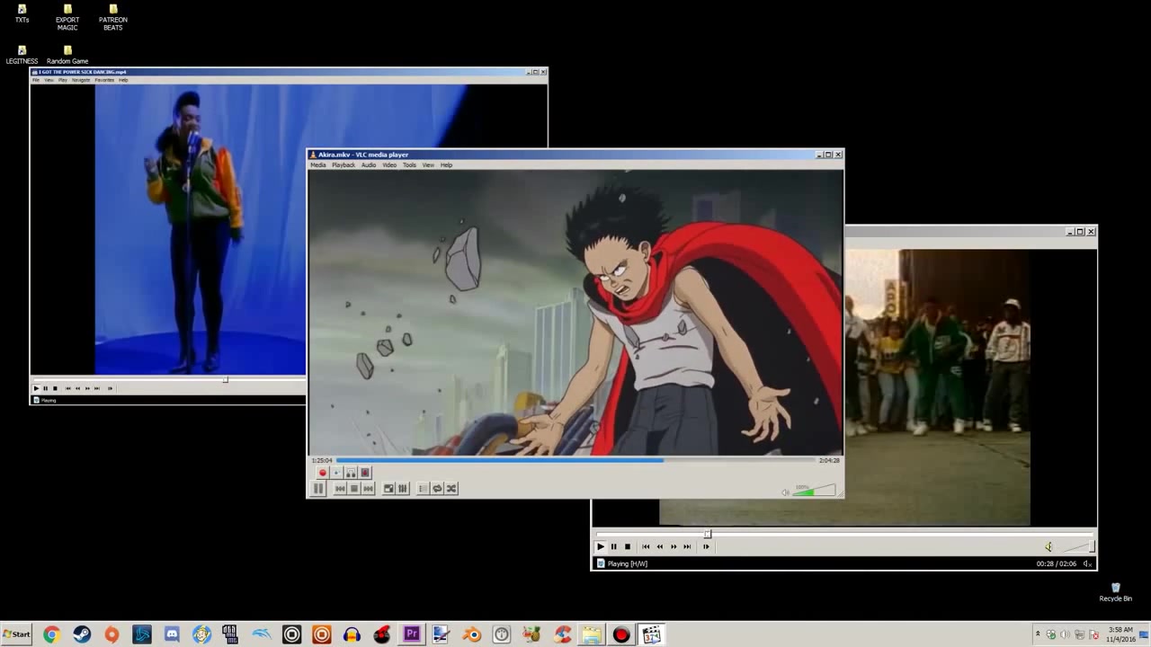Toggle loop mode in VLC

pyautogui.click(x=437, y=489)
